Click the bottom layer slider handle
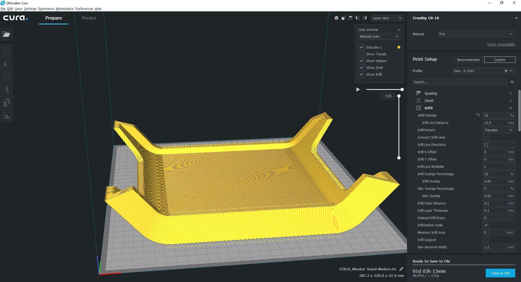Viewport: 521px width, 282px height. tap(399, 158)
